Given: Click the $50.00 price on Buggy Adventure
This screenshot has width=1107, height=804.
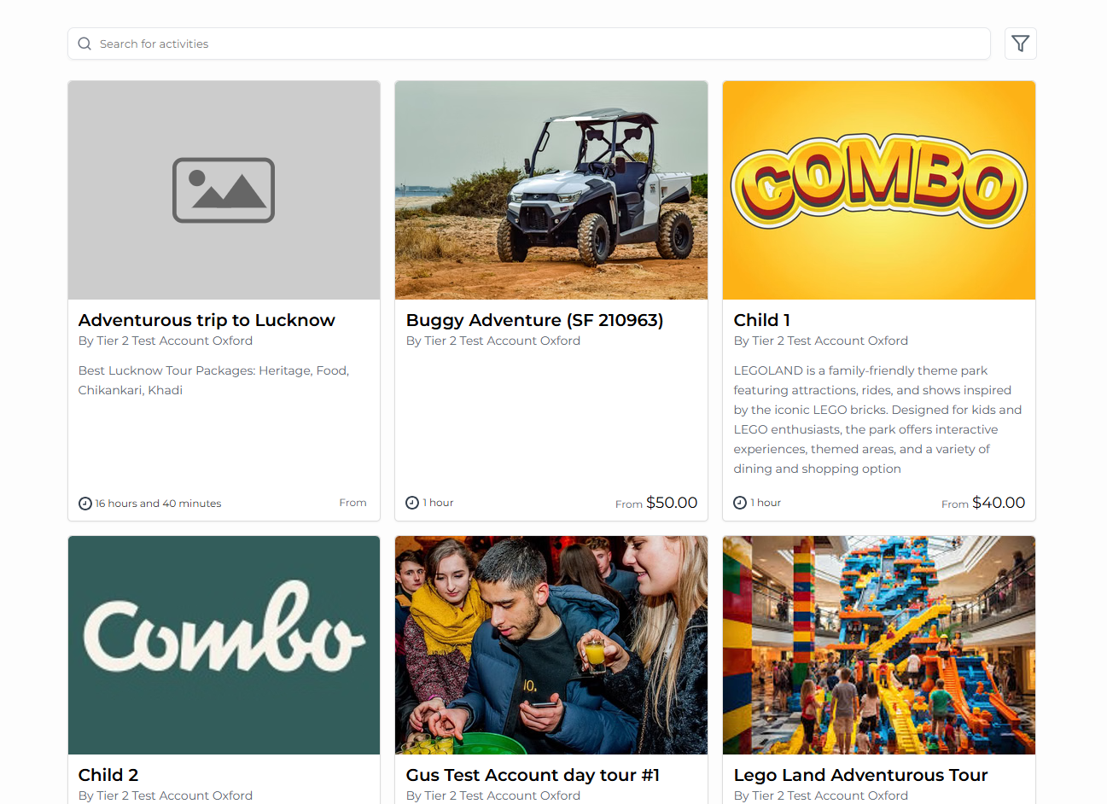Looking at the screenshot, I should point(672,503).
